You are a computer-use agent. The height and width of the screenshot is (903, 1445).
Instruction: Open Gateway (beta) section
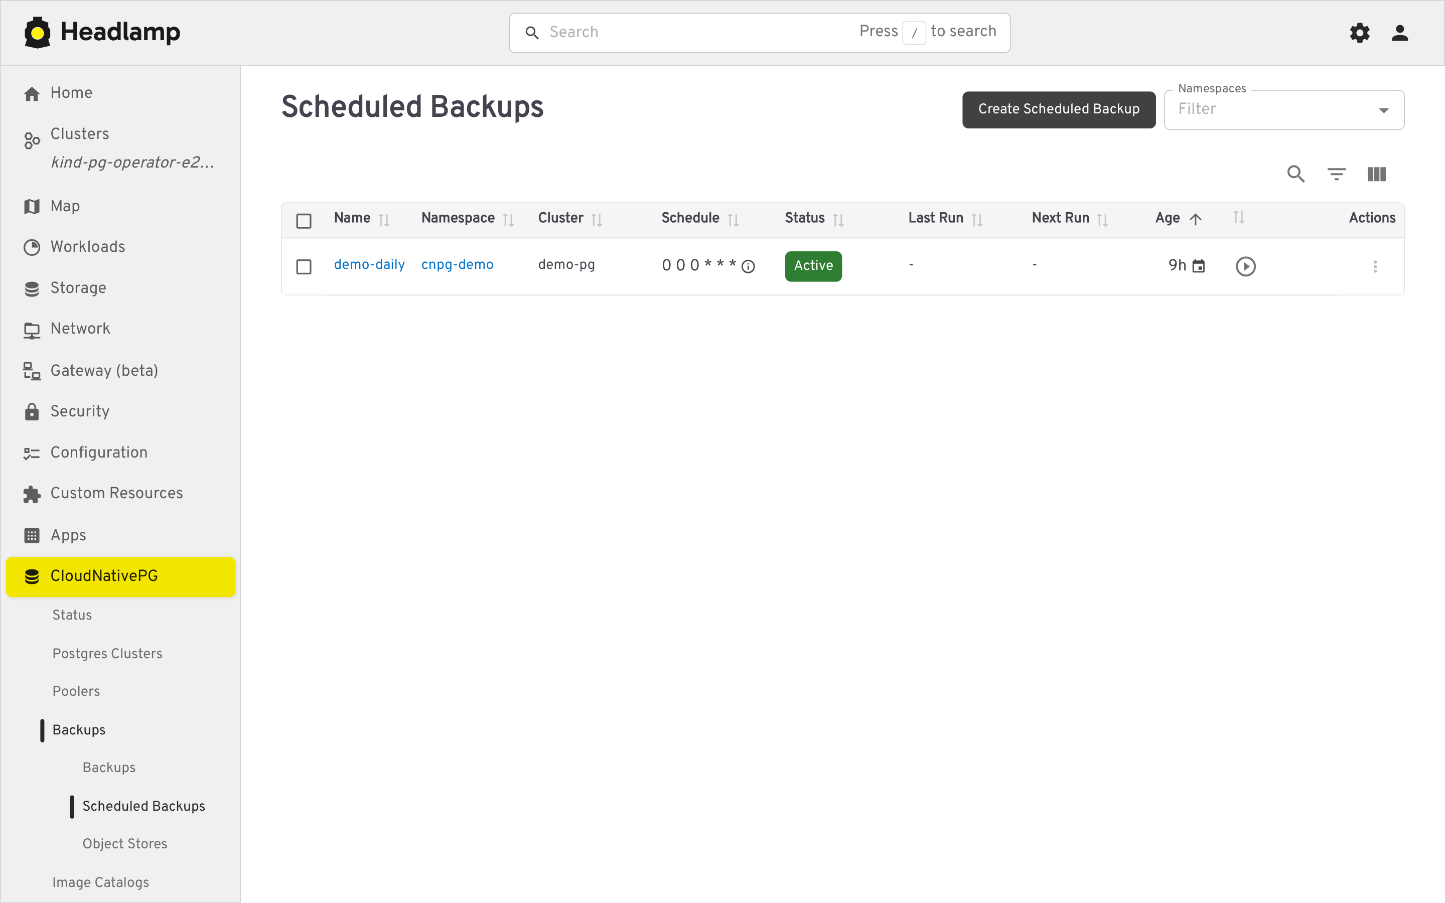pos(120,370)
